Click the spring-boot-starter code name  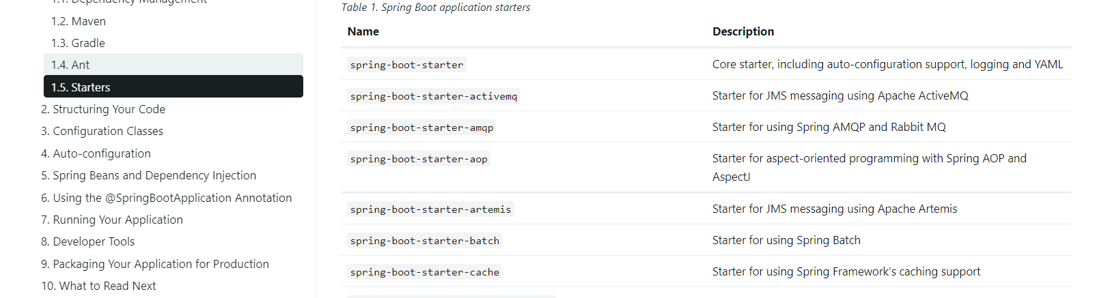click(406, 65)
